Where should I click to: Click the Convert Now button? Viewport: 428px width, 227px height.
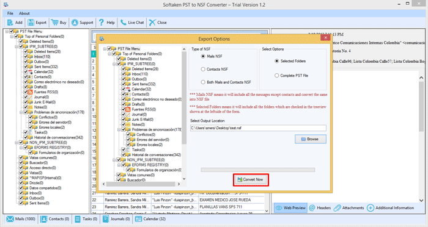pos(251,179)
